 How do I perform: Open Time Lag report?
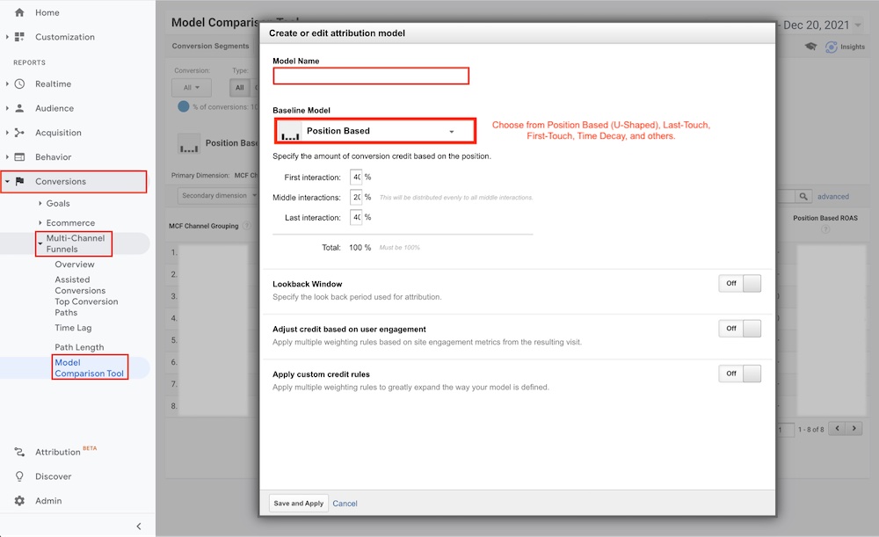[x=73, y=328]
